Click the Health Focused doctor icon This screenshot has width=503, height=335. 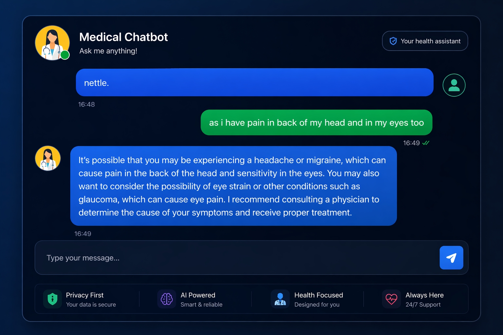(280, 299)
